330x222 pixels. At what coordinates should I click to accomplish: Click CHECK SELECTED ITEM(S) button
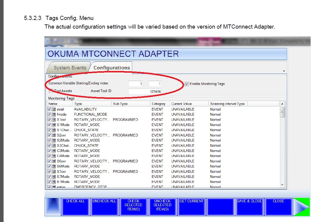133,207
